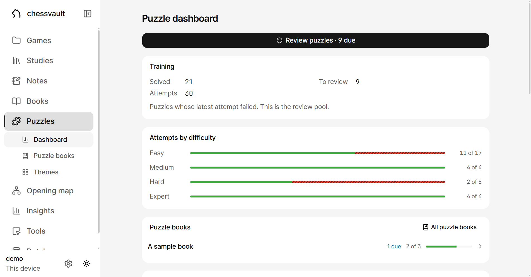The height and width of the screenshot is (277, 531).
Task: Go to Notes in the sidebar
Action: pos(49,81)
